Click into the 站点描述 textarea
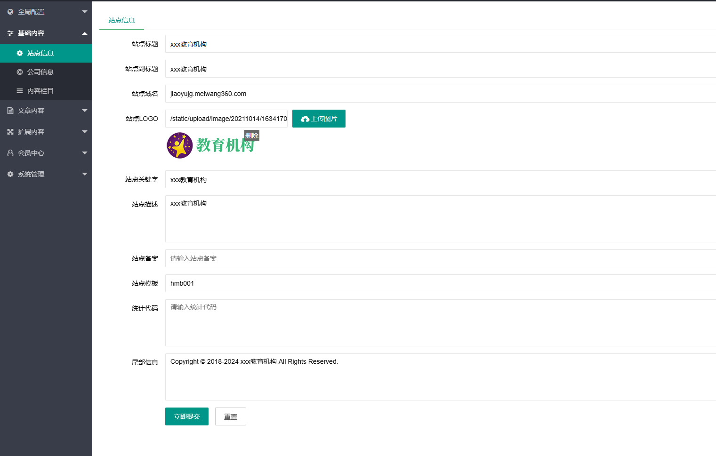 point(441,219)
